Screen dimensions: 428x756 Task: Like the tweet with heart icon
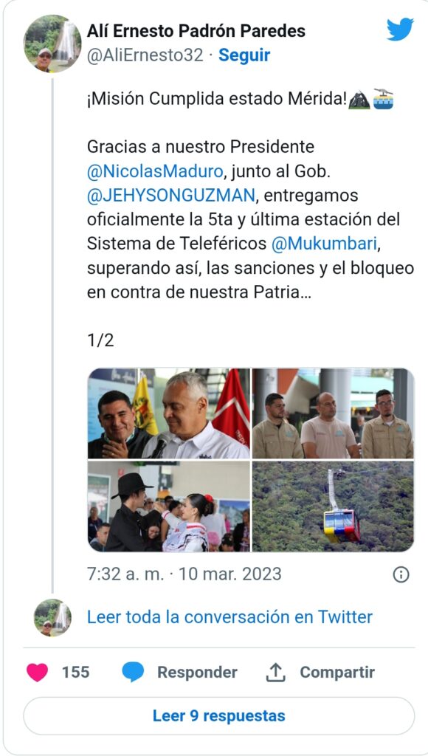[x=37, y=672]
